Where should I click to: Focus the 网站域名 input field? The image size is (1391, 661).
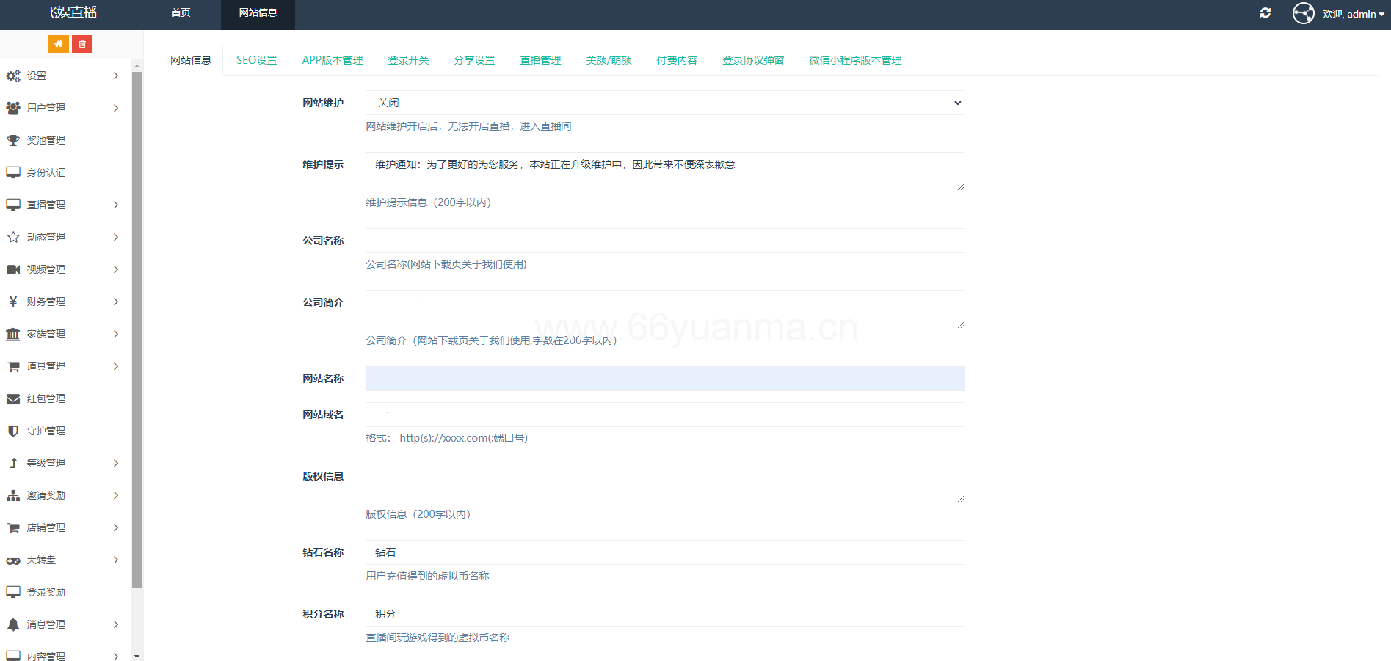point(665,415)
